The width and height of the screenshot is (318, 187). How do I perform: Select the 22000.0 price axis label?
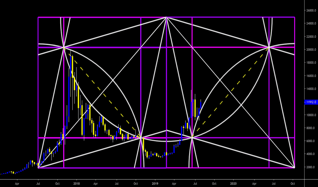[x=311, y=37]
